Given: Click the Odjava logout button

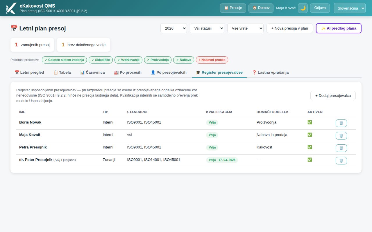Looking at the screenshot, I should coord(320,8).
